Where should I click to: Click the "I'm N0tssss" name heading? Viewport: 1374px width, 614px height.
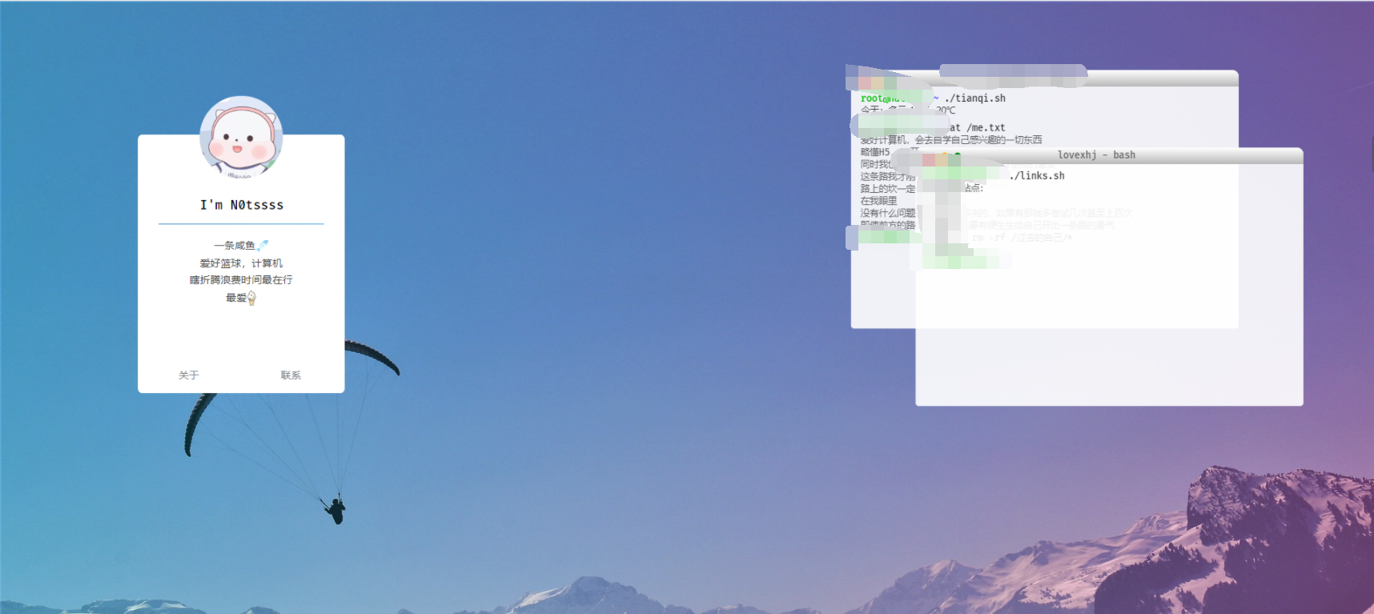(241, 205)
